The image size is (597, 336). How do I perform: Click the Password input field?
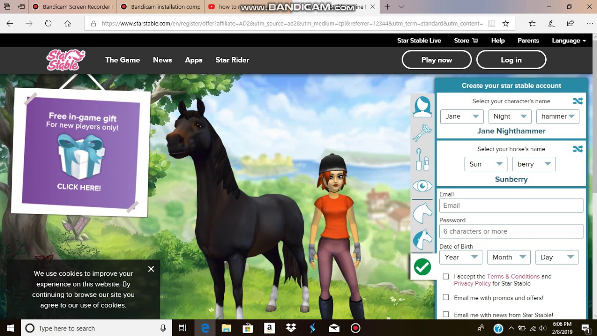point(511,231)
